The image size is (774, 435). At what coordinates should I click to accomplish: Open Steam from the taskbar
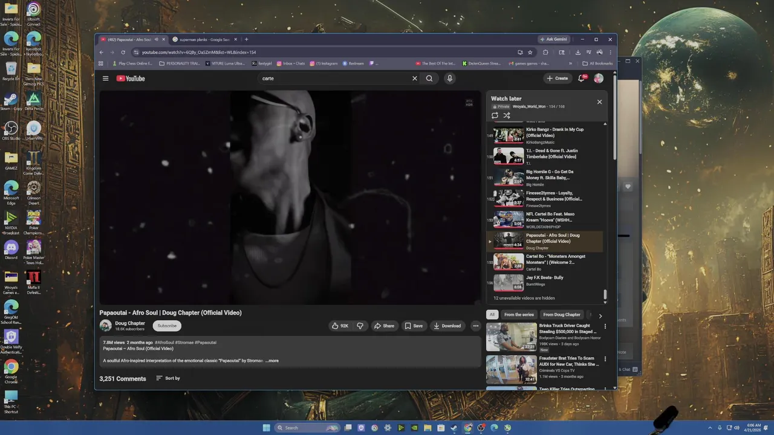(454, 428)
